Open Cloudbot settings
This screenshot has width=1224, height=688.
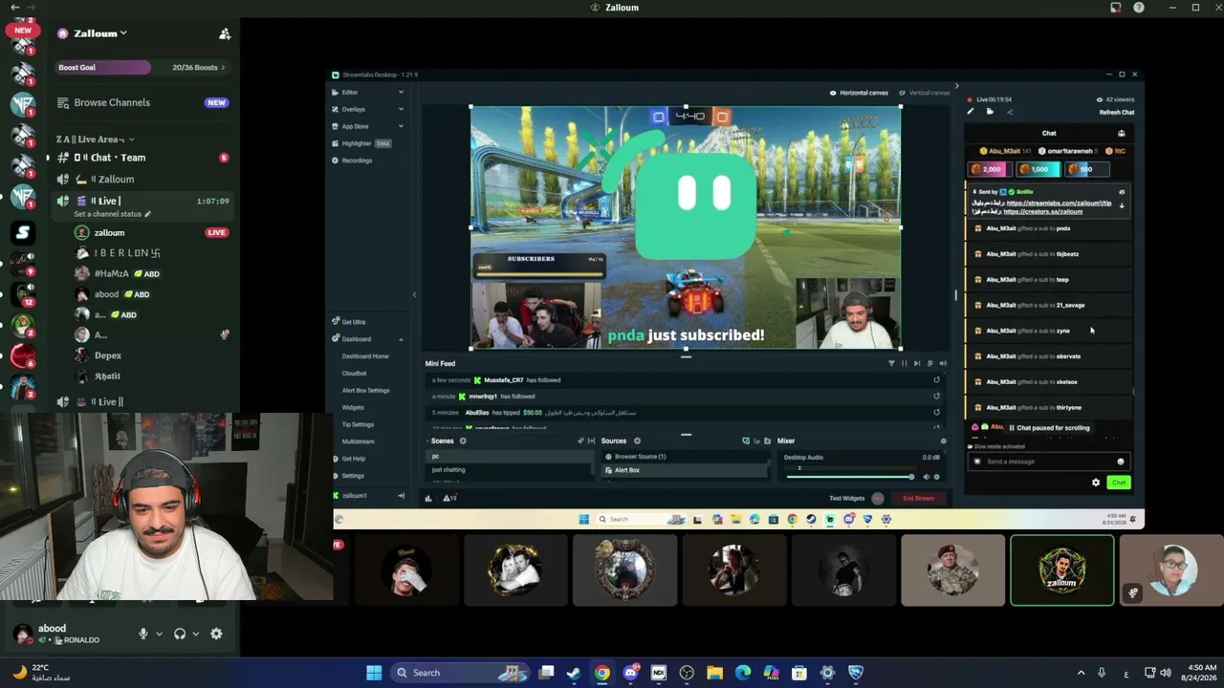click(354, 374)
